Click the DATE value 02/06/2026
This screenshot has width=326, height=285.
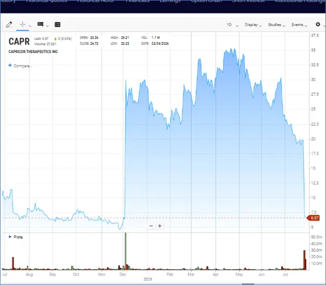pyautogui.click(x=160, y=43)
